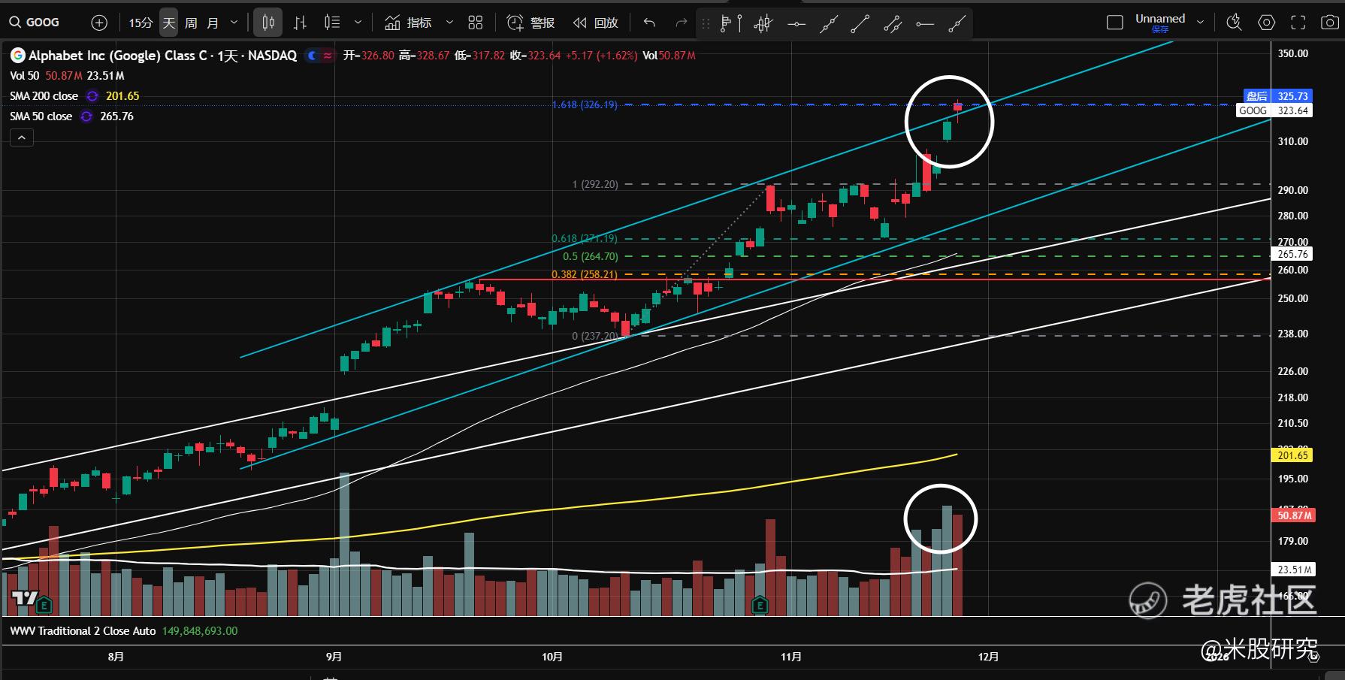
Task: Choose the third chart style icon beside bars
Action: [332, 23]
